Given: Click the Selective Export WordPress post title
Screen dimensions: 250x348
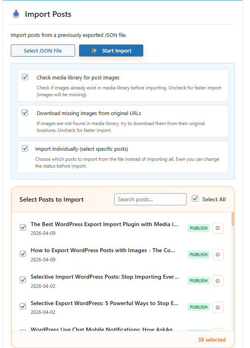Looking at the screenshot, I should click(x=104, y=303).
